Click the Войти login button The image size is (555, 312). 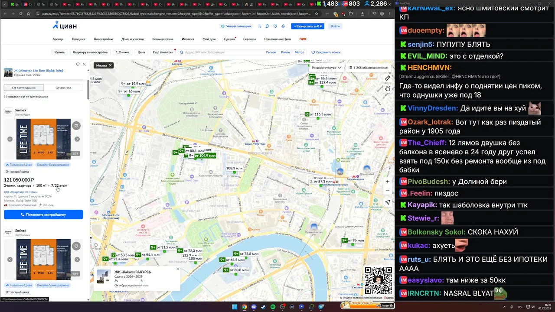335,26
